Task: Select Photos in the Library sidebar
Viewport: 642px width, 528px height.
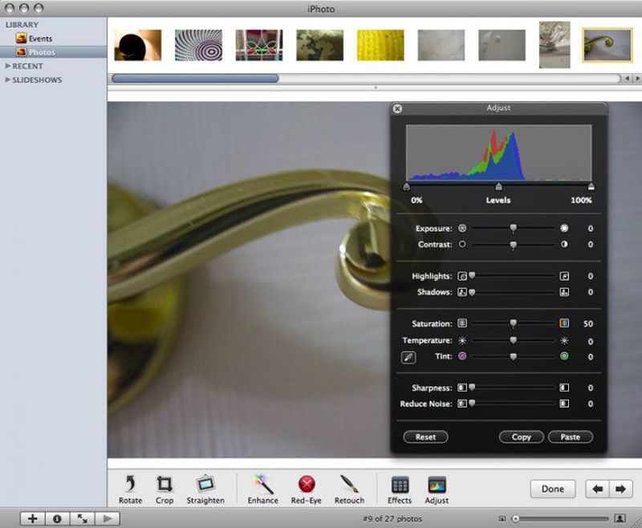Action: (42, 52)
